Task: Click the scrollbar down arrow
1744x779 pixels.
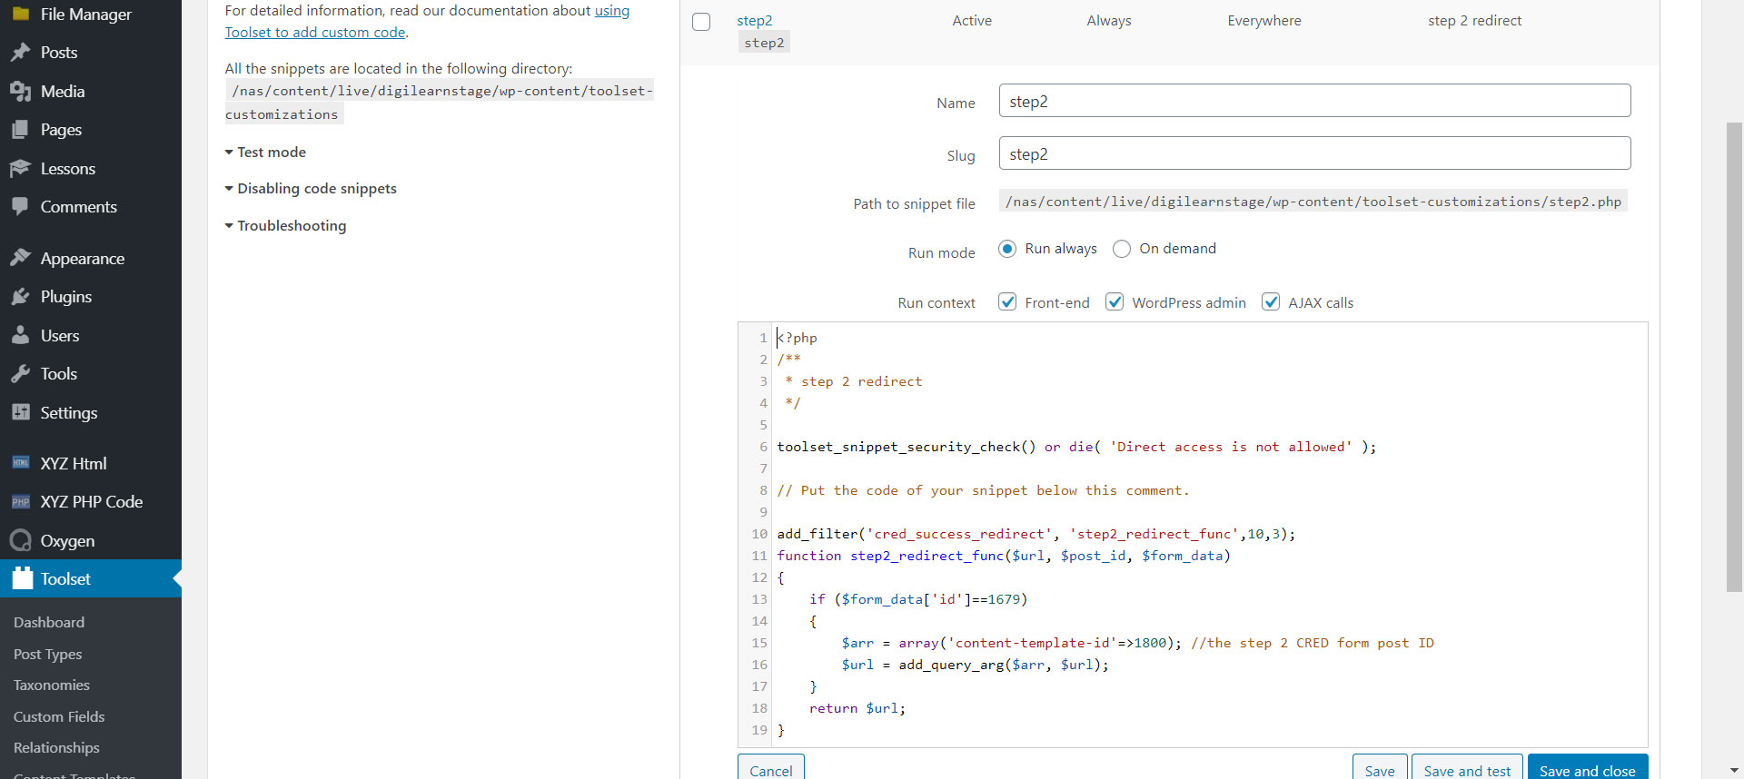Action: pyautogui.click(x=1734, y=770)
